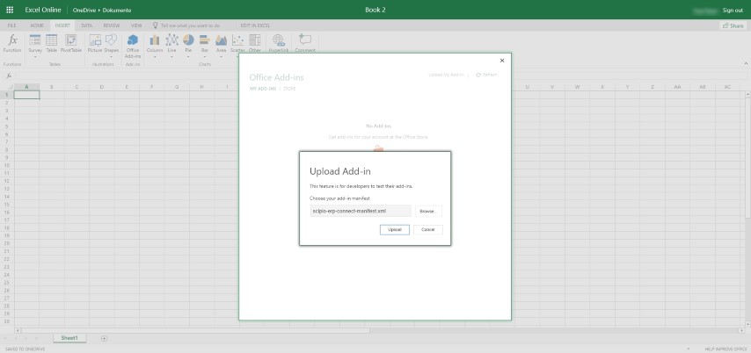
Task: Cancel the Upload Add-in dialog
Action: point(427,229)
